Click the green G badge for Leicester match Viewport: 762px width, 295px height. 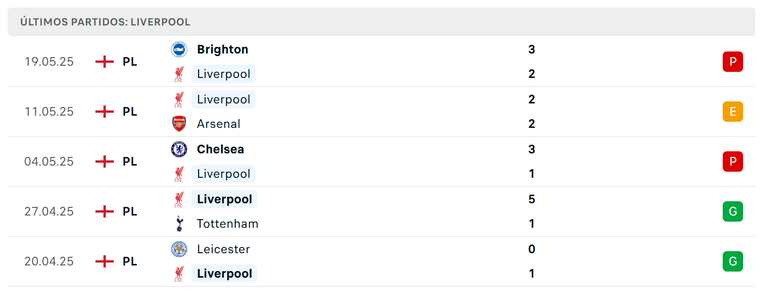(733, 261)
